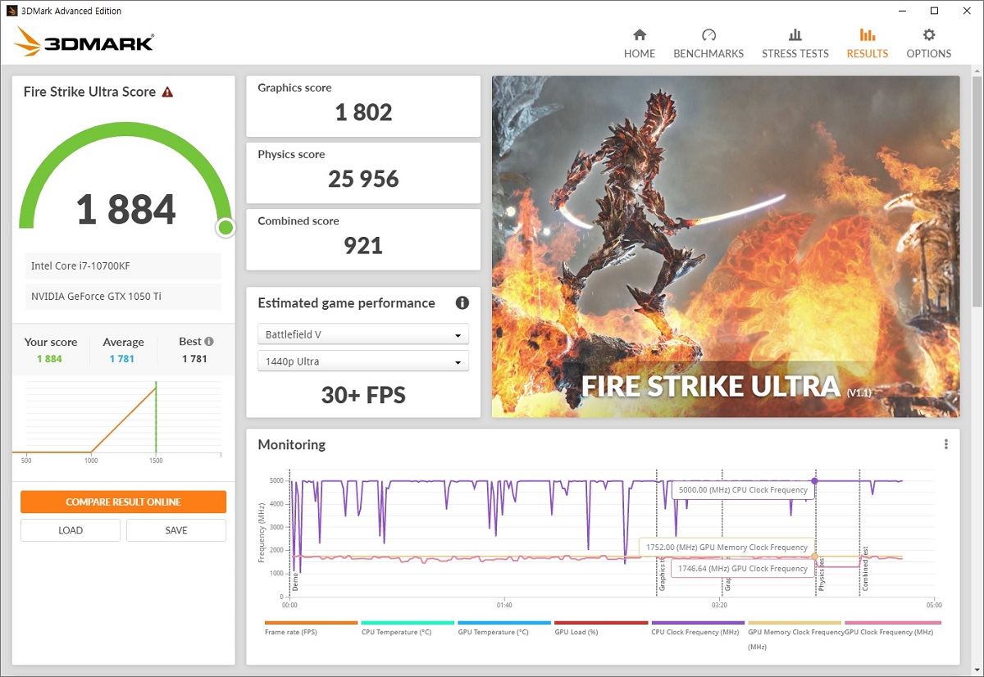Click the CPU clock marker on the chart
This screenshot has height=677, width=984.
(x=814, y=481)
